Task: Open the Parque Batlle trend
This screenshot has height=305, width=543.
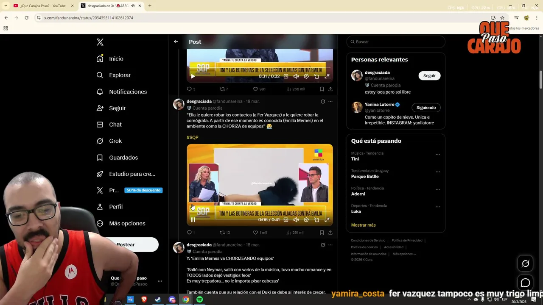Action: tap(365, 176)
